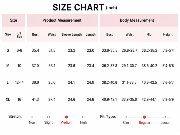The width and height of the screenshot is (180, 135).
Task: Select the High stretch option dot
Action: pos(83,117)
